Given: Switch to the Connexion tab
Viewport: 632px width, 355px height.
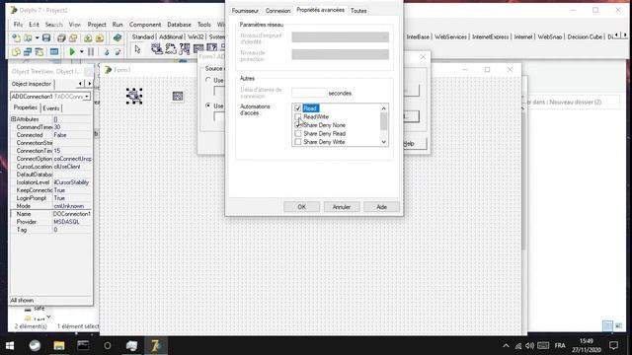Looking at the screenshot, I should tap(277, 11).
